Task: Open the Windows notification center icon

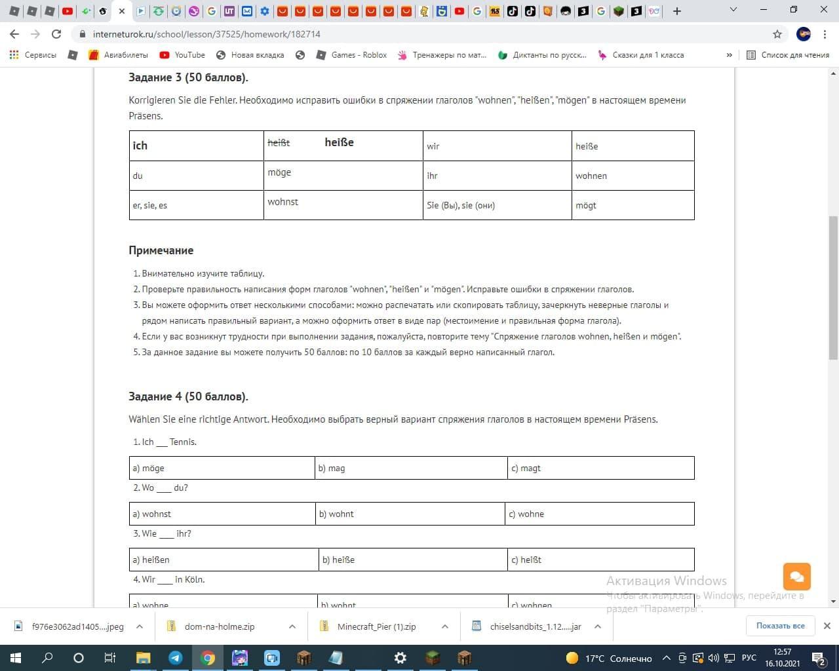Action: coord(819,658)
